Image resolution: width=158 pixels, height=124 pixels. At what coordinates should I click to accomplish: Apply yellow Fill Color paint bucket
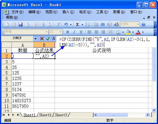click(x=128, y=32)
